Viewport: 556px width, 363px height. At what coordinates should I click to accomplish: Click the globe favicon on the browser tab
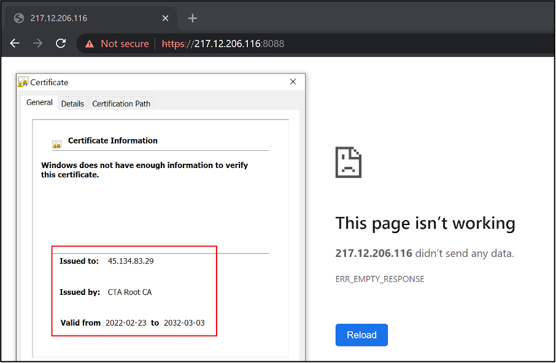19,18
